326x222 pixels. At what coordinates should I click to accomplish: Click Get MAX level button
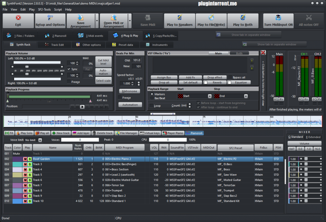[x=103, y=62]
